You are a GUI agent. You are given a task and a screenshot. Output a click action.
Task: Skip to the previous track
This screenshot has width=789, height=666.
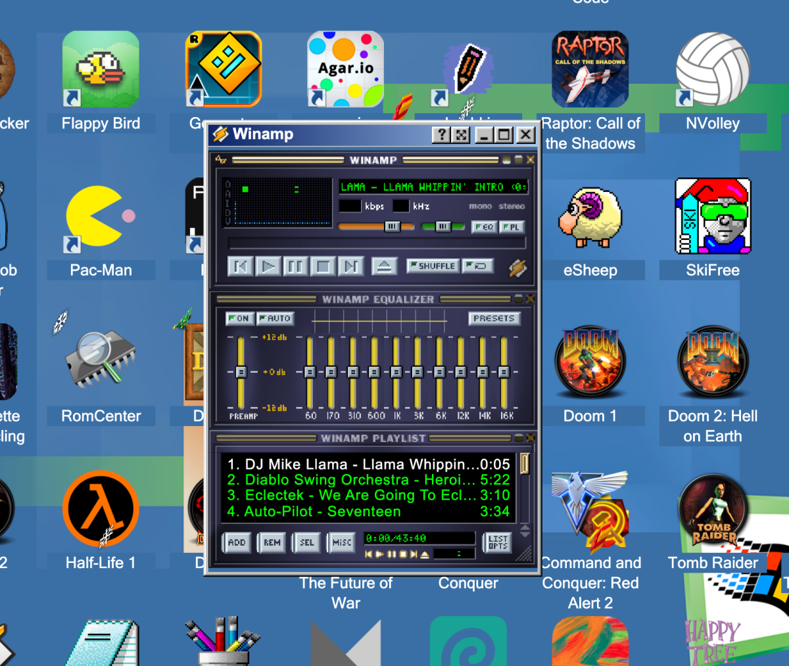click(x=240, y=266)
